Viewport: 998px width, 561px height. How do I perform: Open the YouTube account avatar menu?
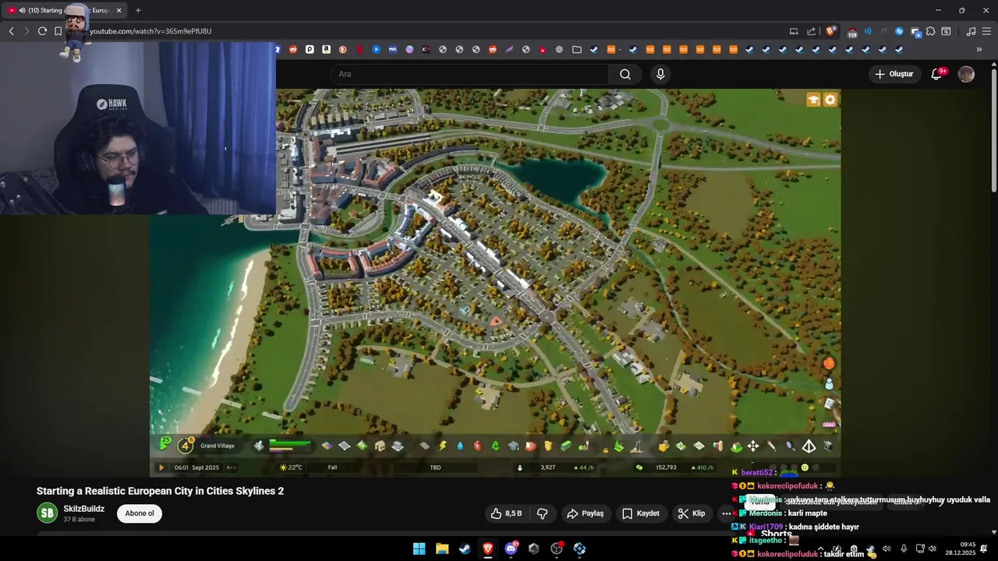pyautogui.click(x=966, y=74)
